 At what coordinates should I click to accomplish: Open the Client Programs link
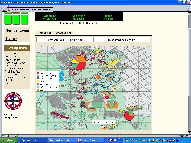tap(14, 69)
